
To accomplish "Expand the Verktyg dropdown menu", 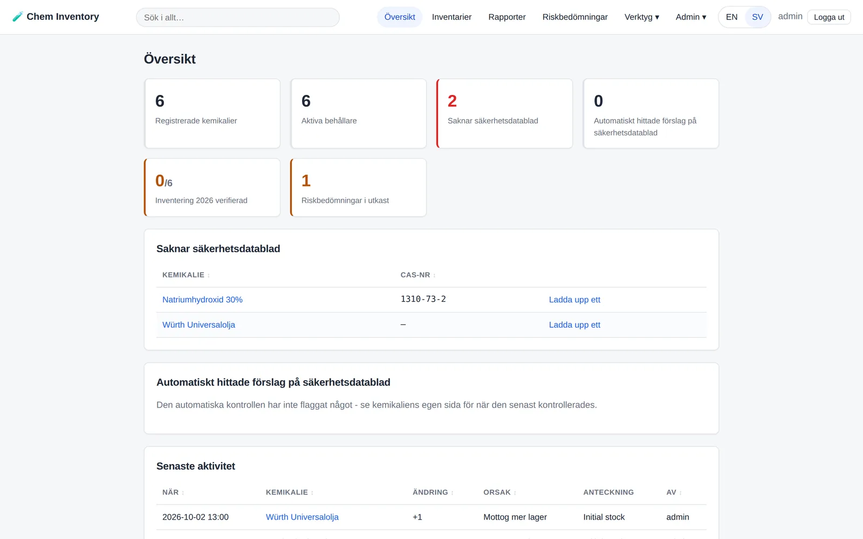I will click(642, 17).
